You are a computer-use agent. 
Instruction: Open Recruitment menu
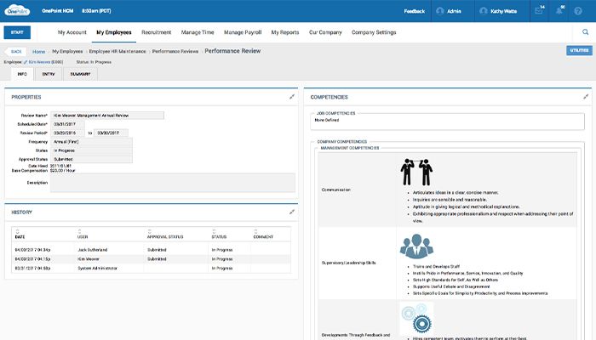(x=156, y=32)
